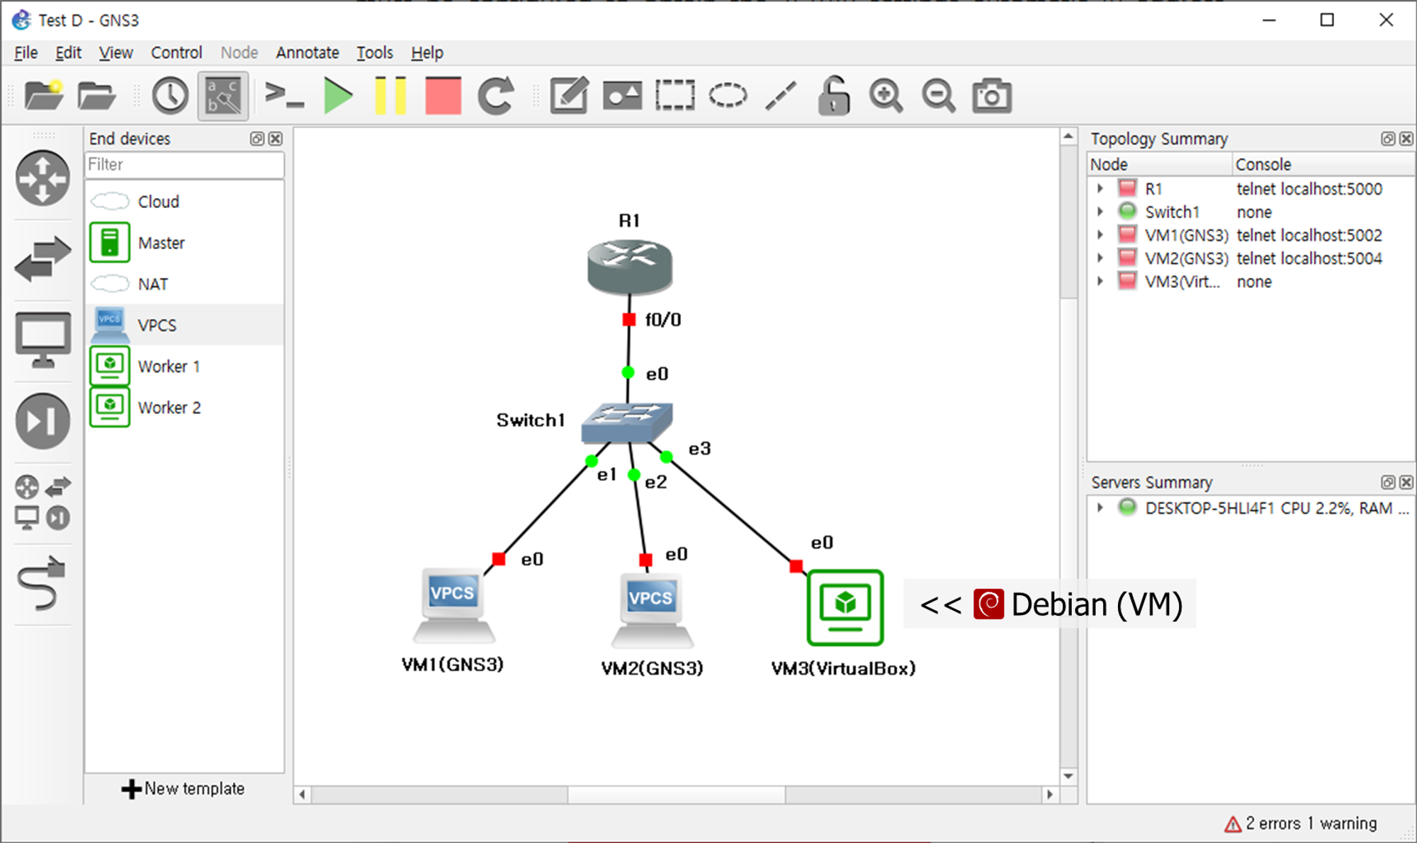Expand the R1 node in Topology Summary
Screen dimensions: 1417x843
point(1100,188)
